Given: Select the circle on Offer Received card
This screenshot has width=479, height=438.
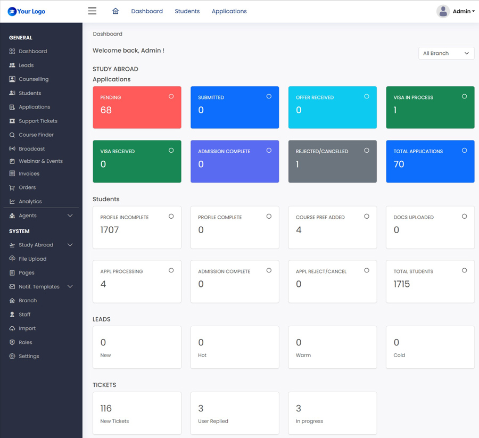Looking at the screenshot, I should pos(367,96).
